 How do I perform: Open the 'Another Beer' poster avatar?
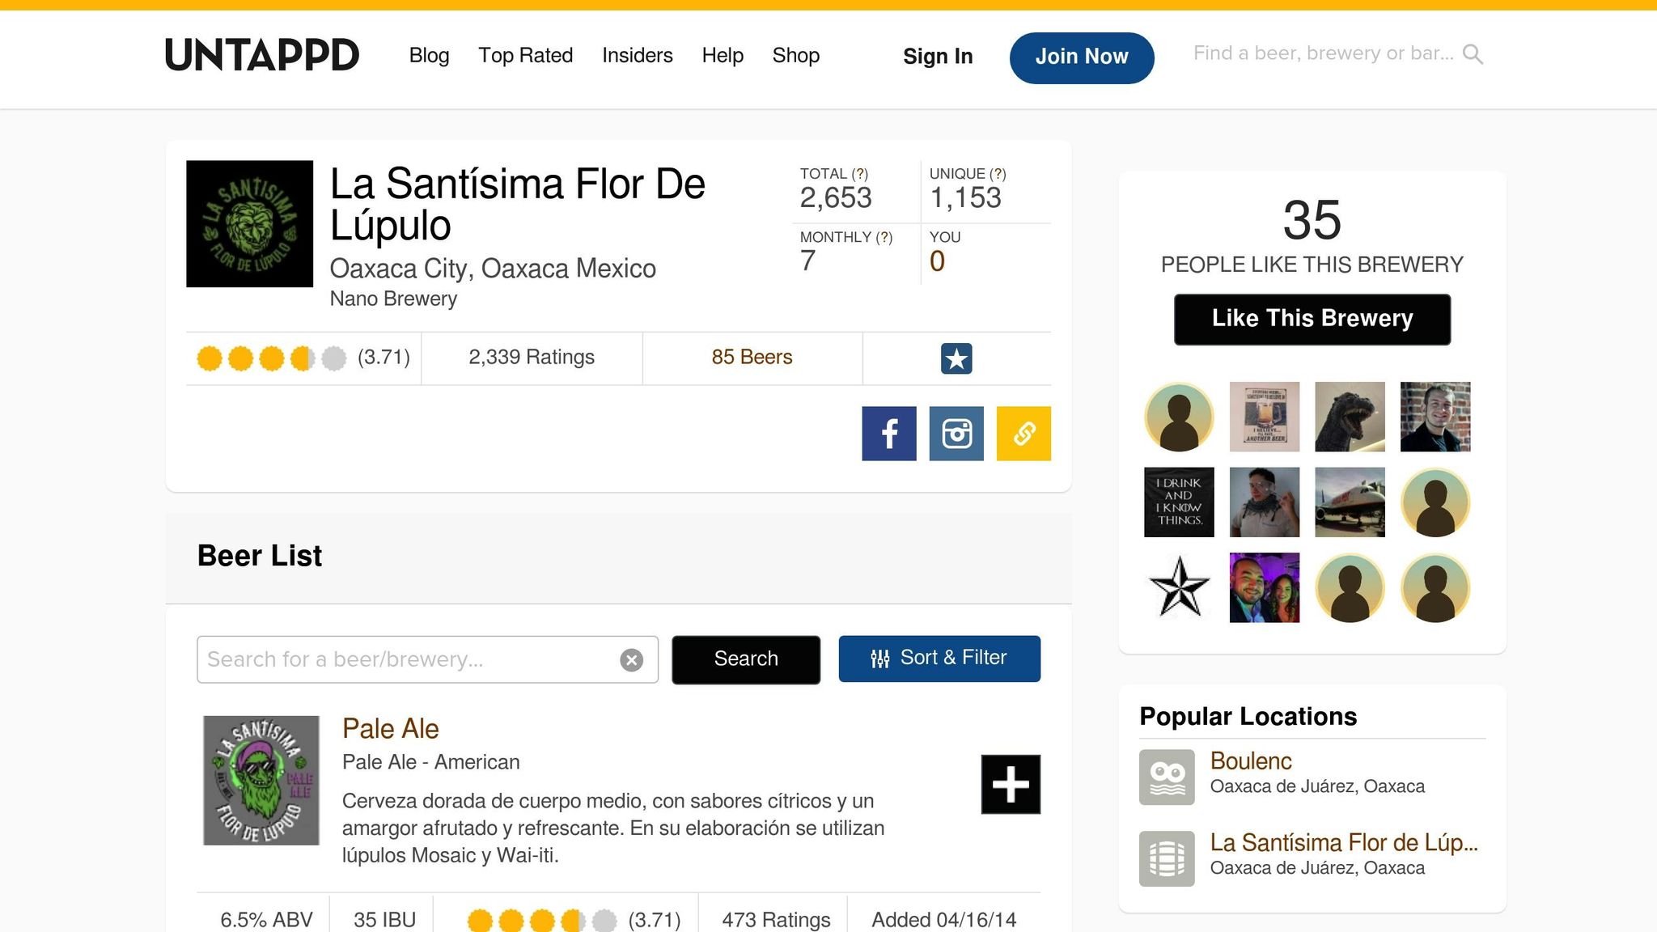point(1265,417)
